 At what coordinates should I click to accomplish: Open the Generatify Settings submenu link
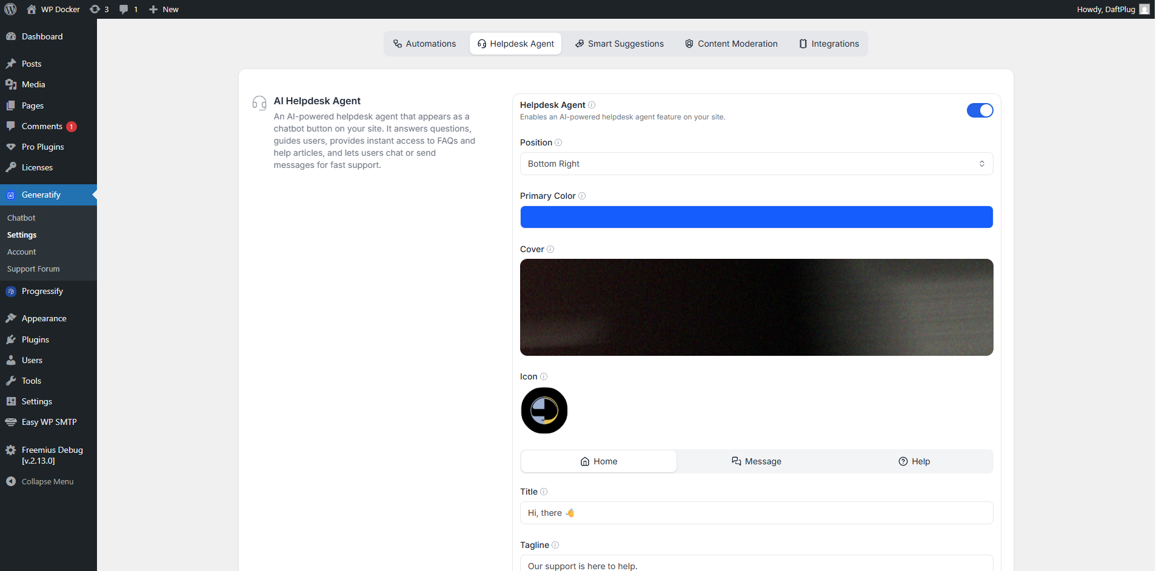coord(22,235)
